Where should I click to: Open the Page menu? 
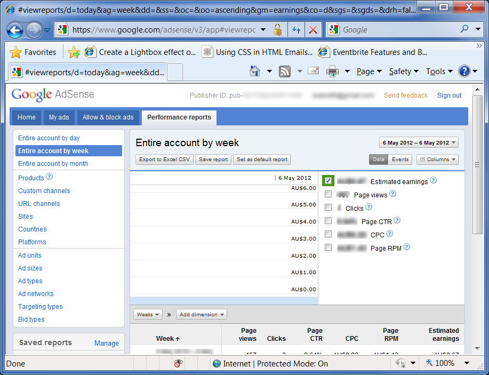(369, 71)
